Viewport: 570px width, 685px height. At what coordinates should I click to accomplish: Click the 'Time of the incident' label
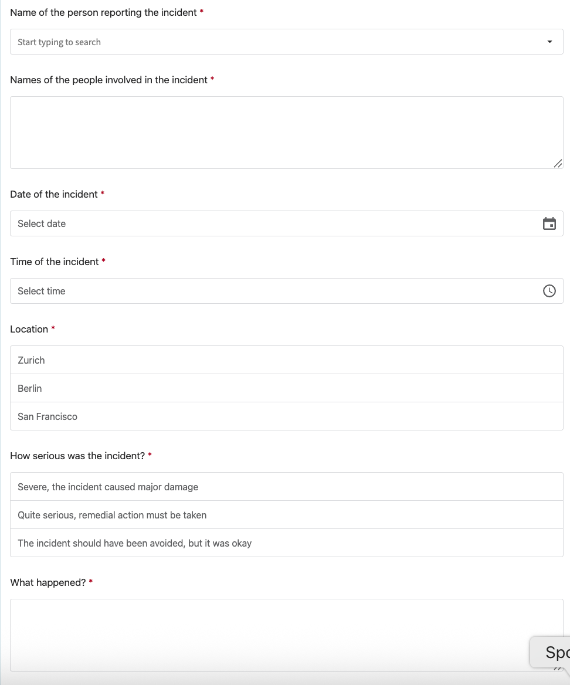click(x=55, y=262)
